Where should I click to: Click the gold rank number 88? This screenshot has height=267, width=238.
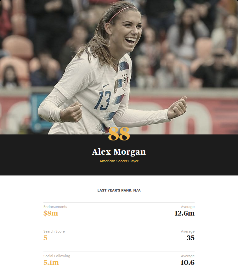(x=119, y=134)
